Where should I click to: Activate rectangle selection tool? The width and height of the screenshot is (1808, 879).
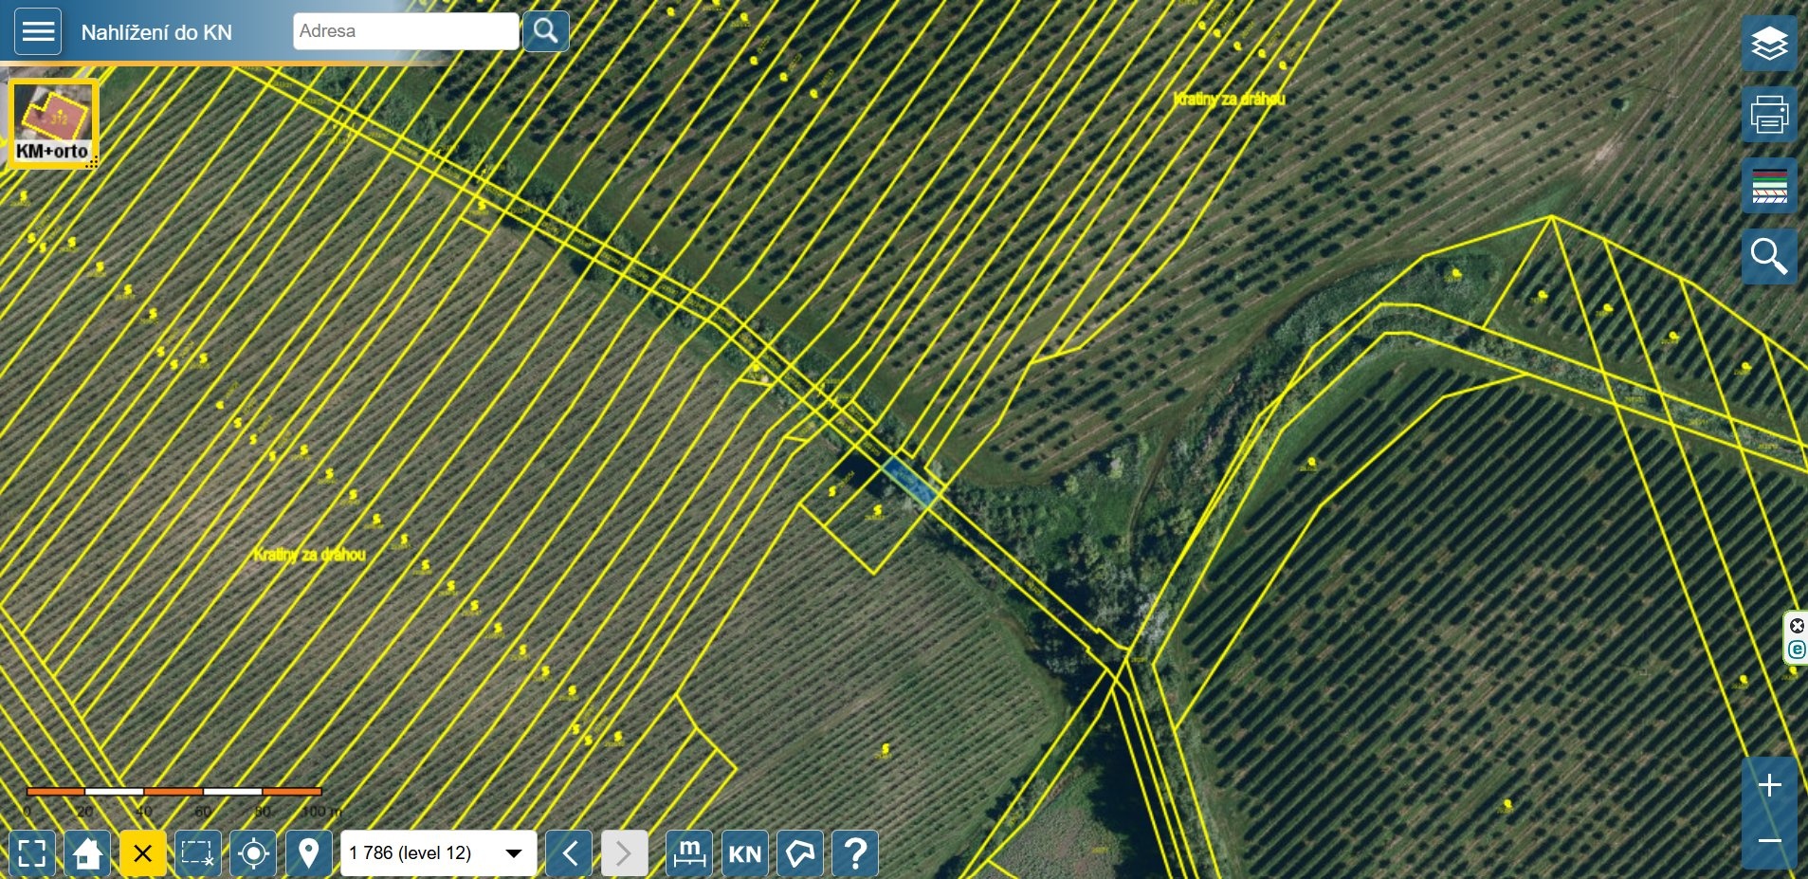[x=197, y=853]
